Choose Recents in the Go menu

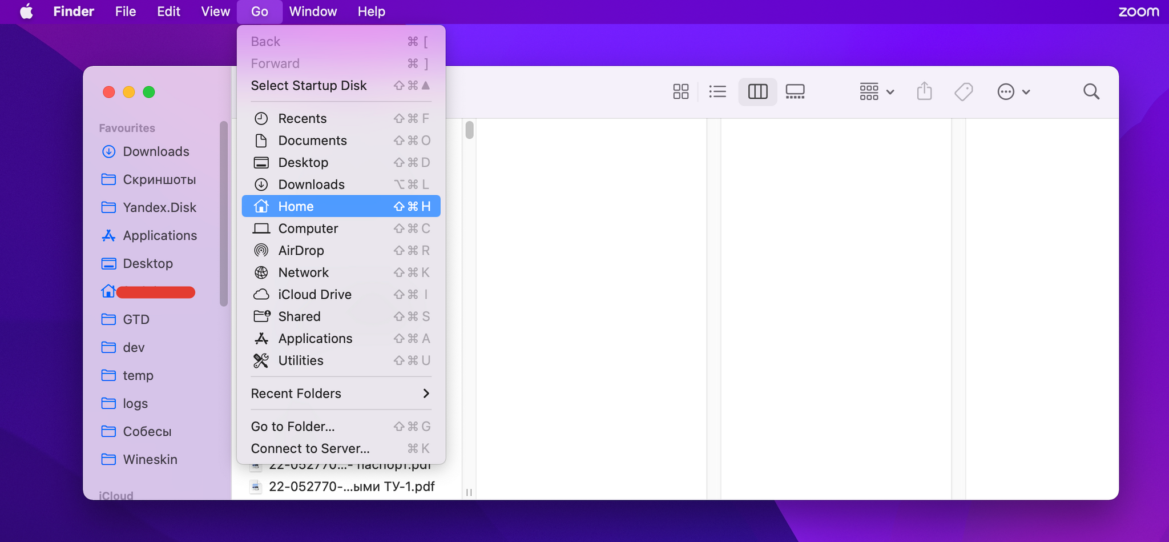click(341, 118)
